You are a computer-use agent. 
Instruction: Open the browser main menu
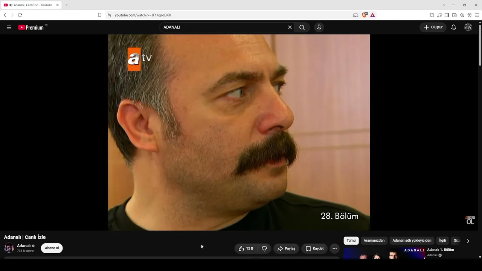pyautogui.click(x=477, y=15)
